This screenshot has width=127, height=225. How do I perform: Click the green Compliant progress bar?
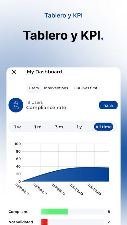point(54,211)
